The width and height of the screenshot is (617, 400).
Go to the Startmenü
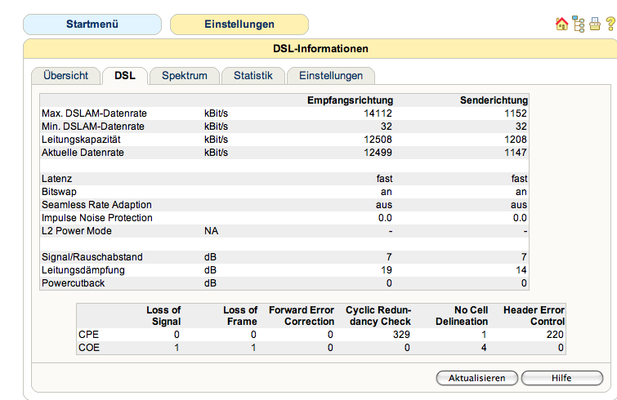[x=92, y=24]
